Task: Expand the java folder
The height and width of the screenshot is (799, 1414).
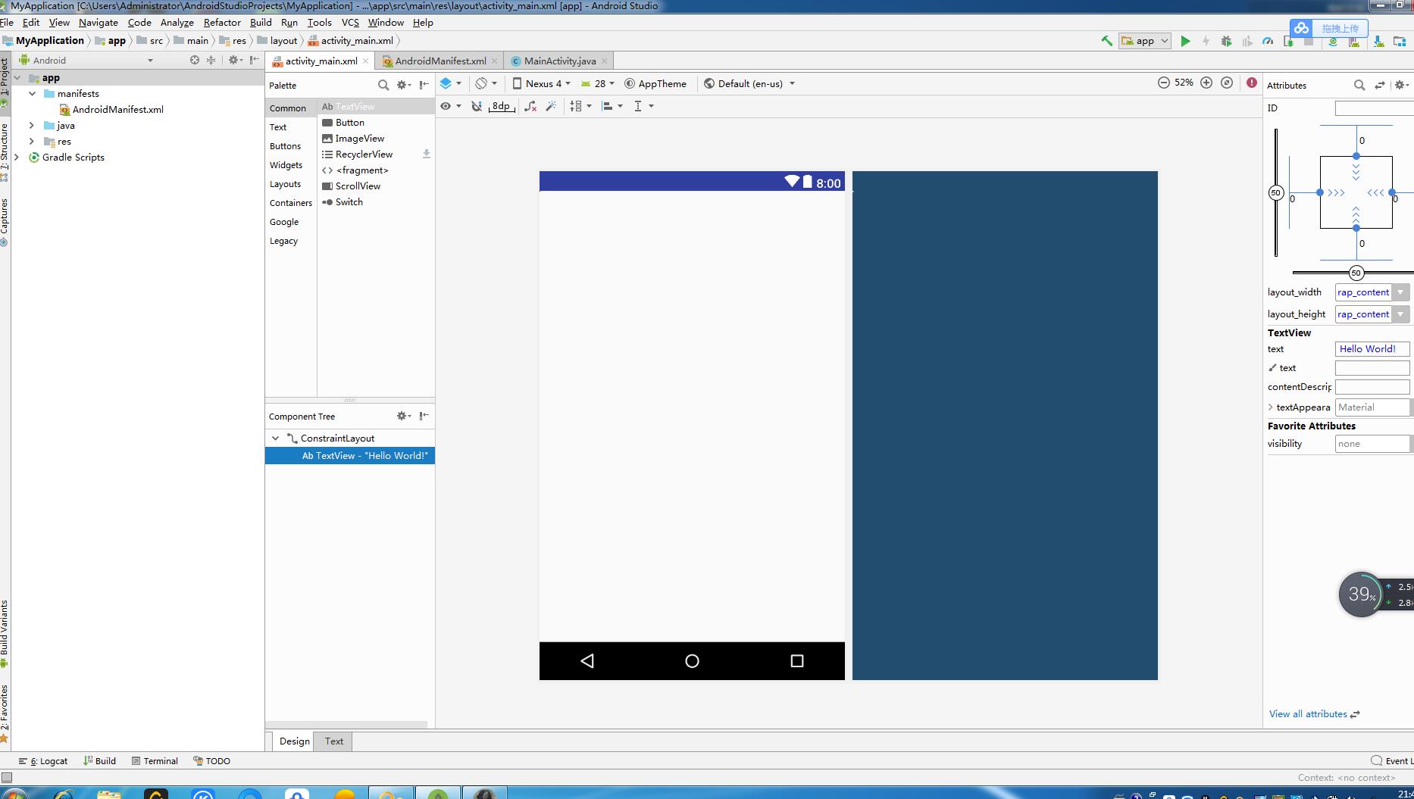Action: (31, 125)
